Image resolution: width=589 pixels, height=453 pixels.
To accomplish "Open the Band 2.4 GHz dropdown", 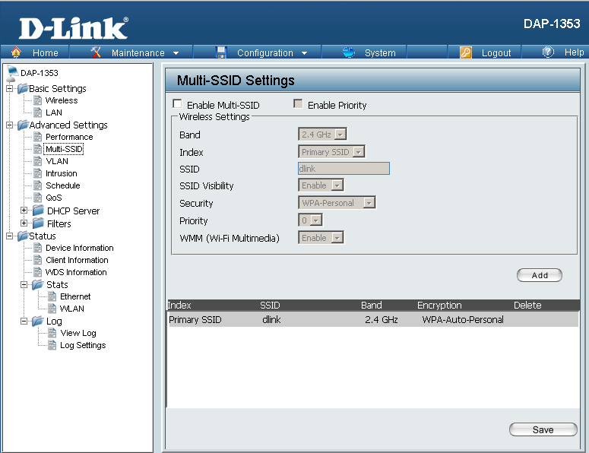I will point(322,134).
